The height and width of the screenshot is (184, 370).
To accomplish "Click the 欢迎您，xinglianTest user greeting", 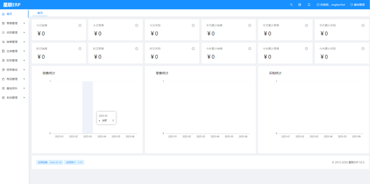I will pyautogui.click(x=331, y=5).
